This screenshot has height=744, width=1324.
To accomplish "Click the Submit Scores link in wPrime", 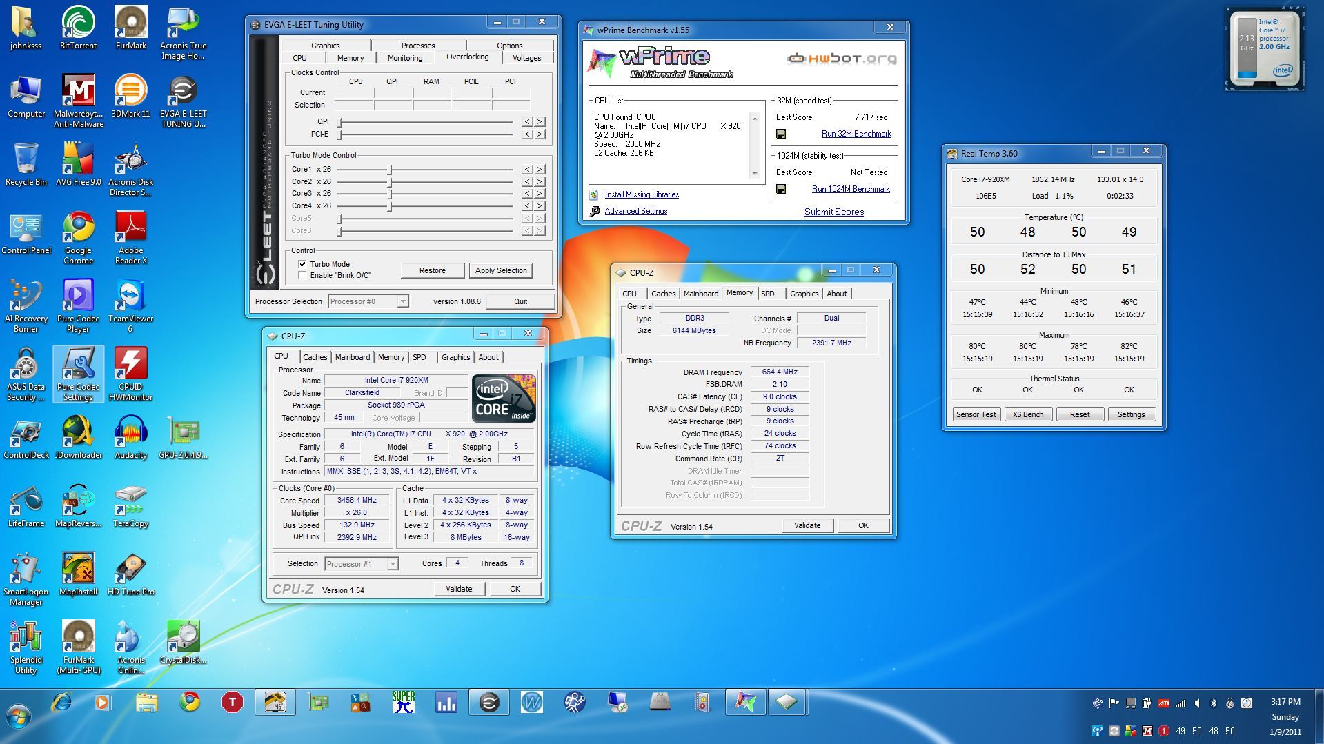I will click(x=833, y=212).
